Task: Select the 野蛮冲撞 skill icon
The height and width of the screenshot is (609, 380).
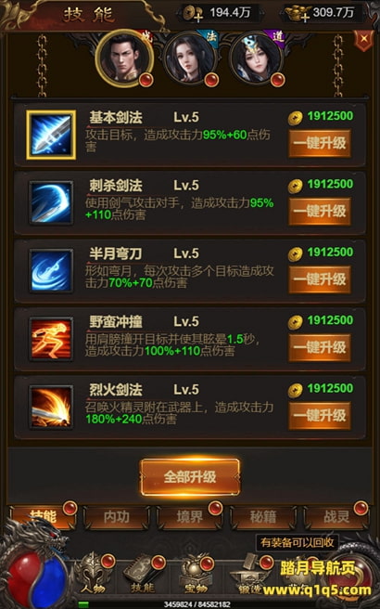Action: click(x=51, y=339)
